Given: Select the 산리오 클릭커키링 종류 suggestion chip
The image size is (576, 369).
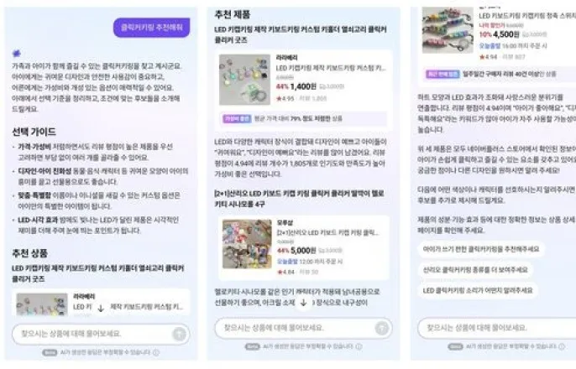Looking at the screenshot, I should 475,270.
